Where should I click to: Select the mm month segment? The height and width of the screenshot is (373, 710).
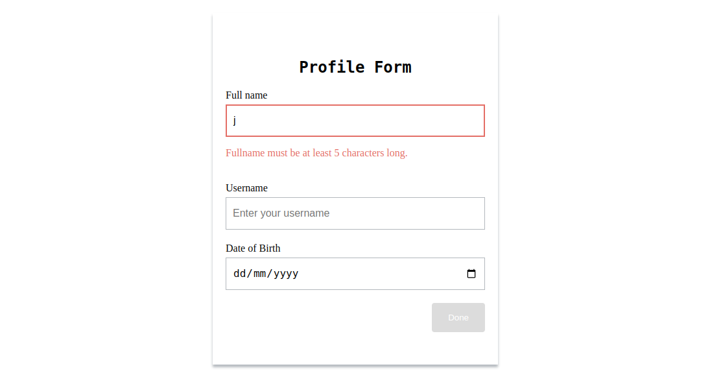[259, 274]
